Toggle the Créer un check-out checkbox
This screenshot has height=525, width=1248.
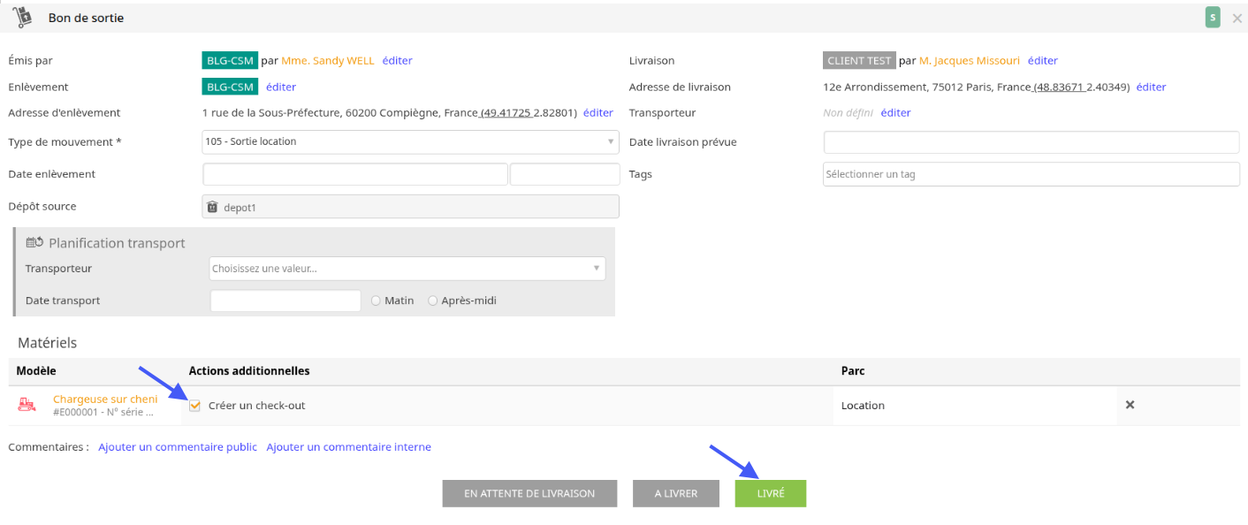194,406
